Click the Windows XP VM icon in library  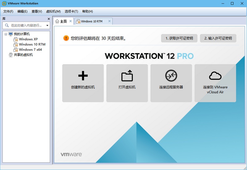16,39
